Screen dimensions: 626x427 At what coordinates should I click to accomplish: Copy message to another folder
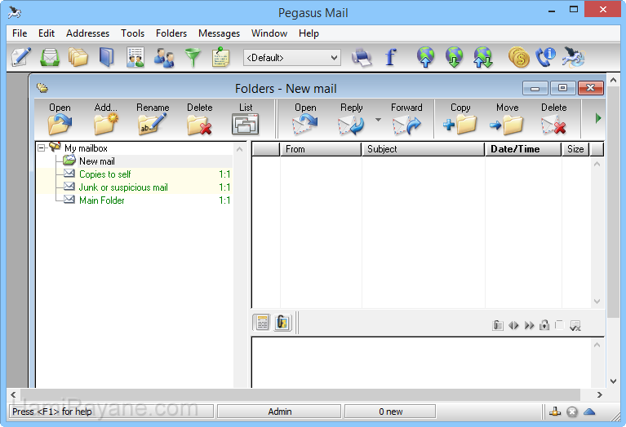[x=460, y=119]
